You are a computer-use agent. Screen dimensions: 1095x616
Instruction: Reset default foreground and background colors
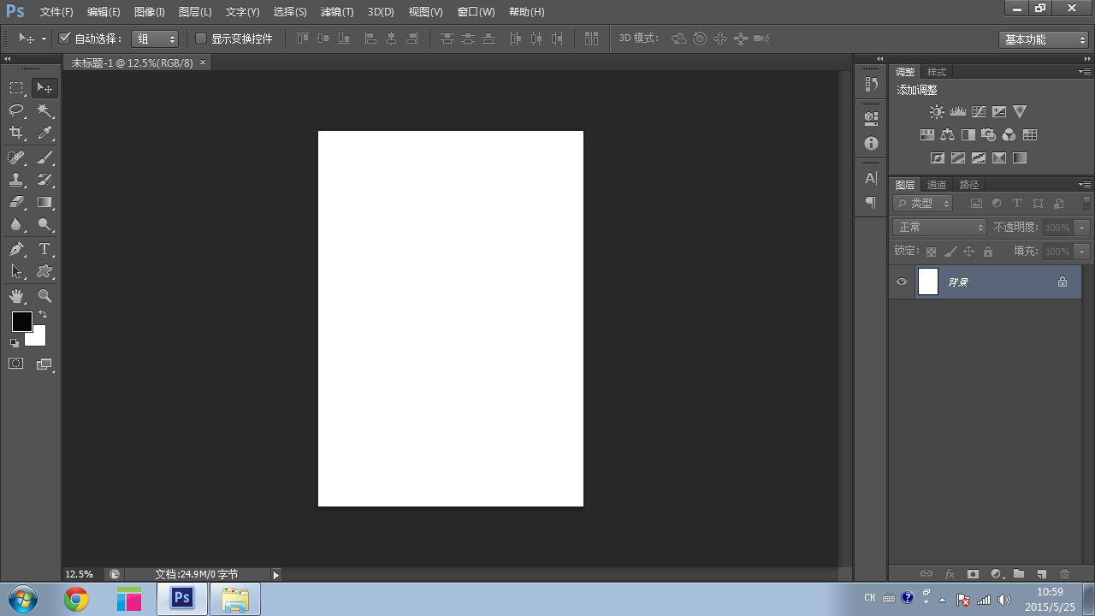tap(15, 342)
